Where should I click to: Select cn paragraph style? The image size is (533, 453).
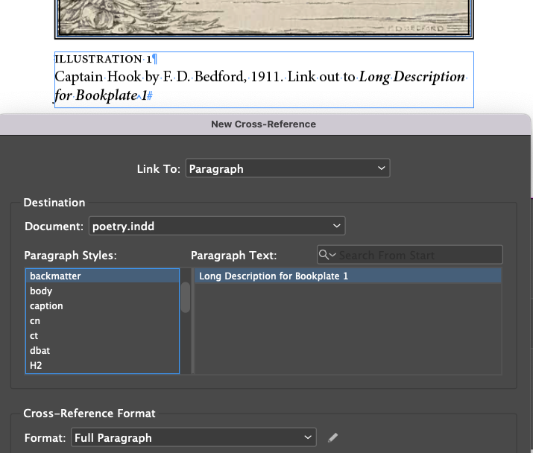(x=102, y=321)
